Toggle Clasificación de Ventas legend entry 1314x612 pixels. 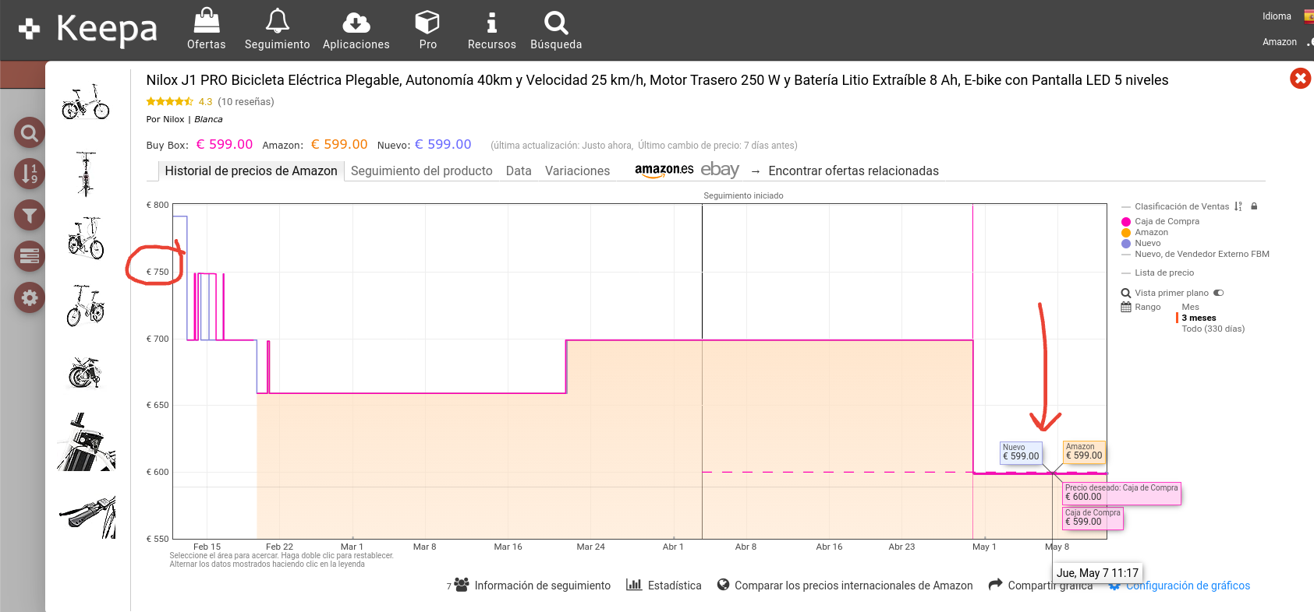coord(1181,206)
